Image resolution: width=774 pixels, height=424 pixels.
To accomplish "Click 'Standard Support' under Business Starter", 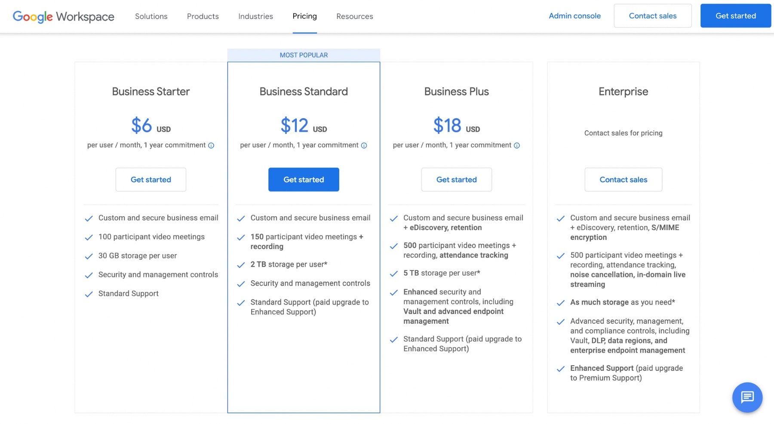I will [129, 294].
